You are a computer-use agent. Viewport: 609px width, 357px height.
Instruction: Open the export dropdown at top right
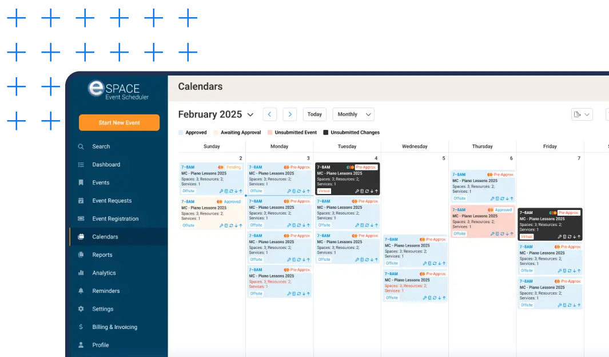tap(582, 114)
